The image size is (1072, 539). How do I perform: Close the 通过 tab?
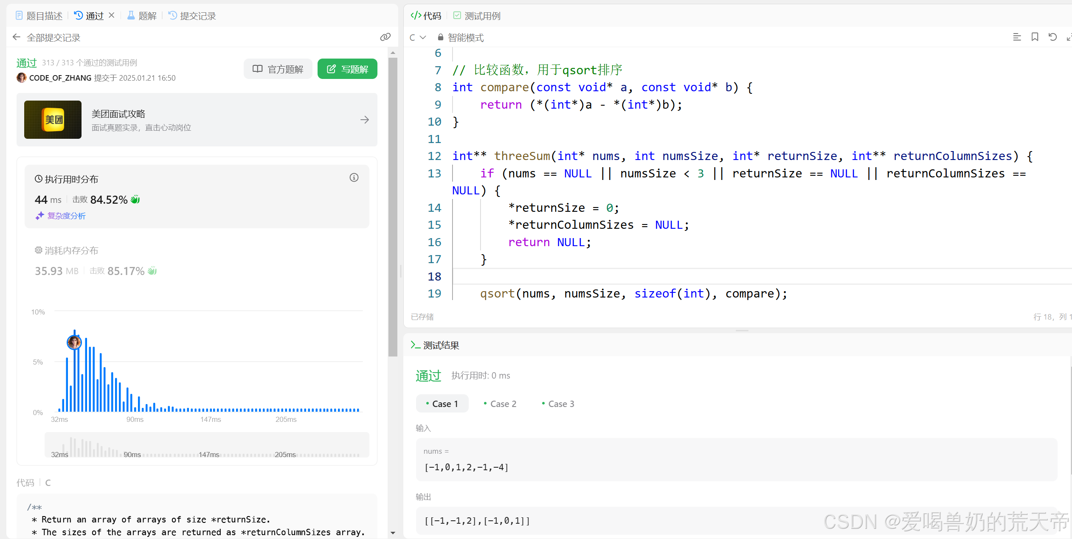pos(112,15)
